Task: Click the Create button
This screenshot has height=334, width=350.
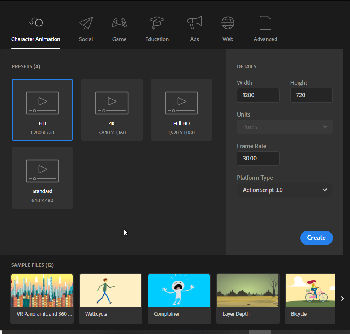Action: coord(316,238)
